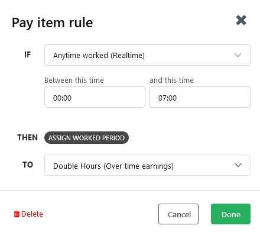
Task: Click the TO label
Action: point(28,165)
